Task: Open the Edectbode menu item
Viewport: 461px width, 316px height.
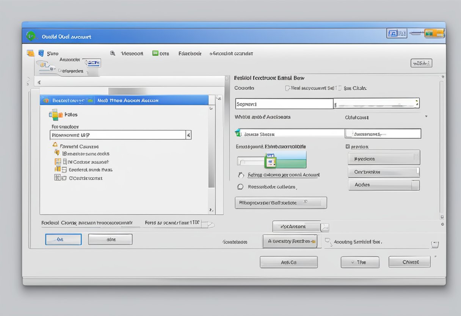Action: (190, 54)
